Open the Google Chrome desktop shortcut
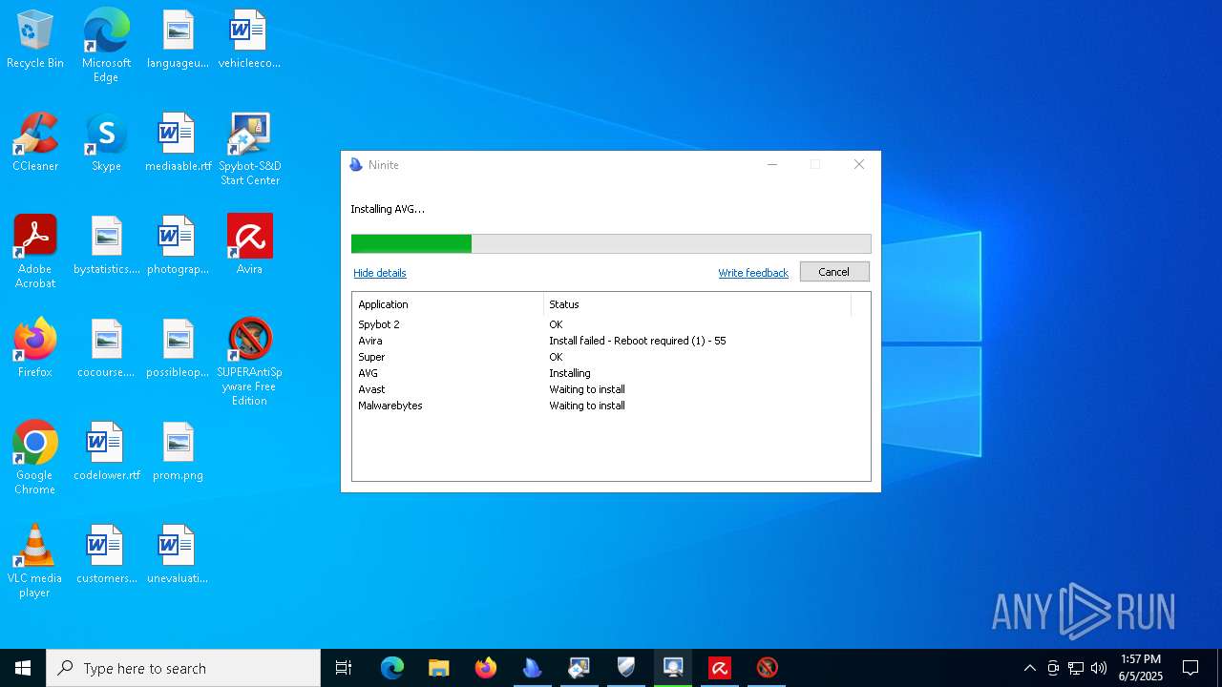The height and width of the screenshot is (687, 1222). pyautogui.click(x=35, y=458)
